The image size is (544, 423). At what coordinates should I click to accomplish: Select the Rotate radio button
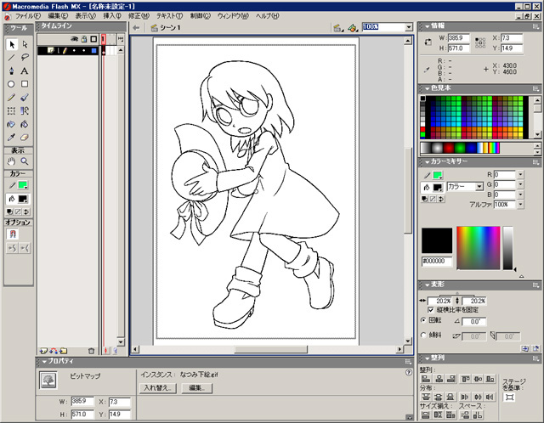tap(423, 320)
